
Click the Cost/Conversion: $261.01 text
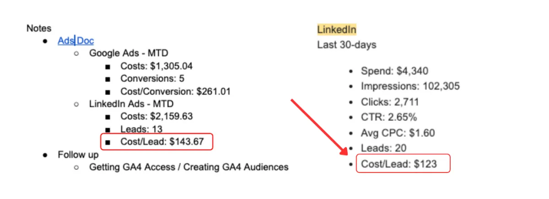[175, 91]
